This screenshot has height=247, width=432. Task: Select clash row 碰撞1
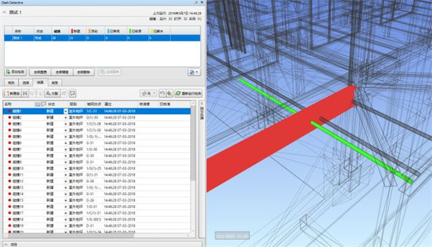(x=96, y=111)
